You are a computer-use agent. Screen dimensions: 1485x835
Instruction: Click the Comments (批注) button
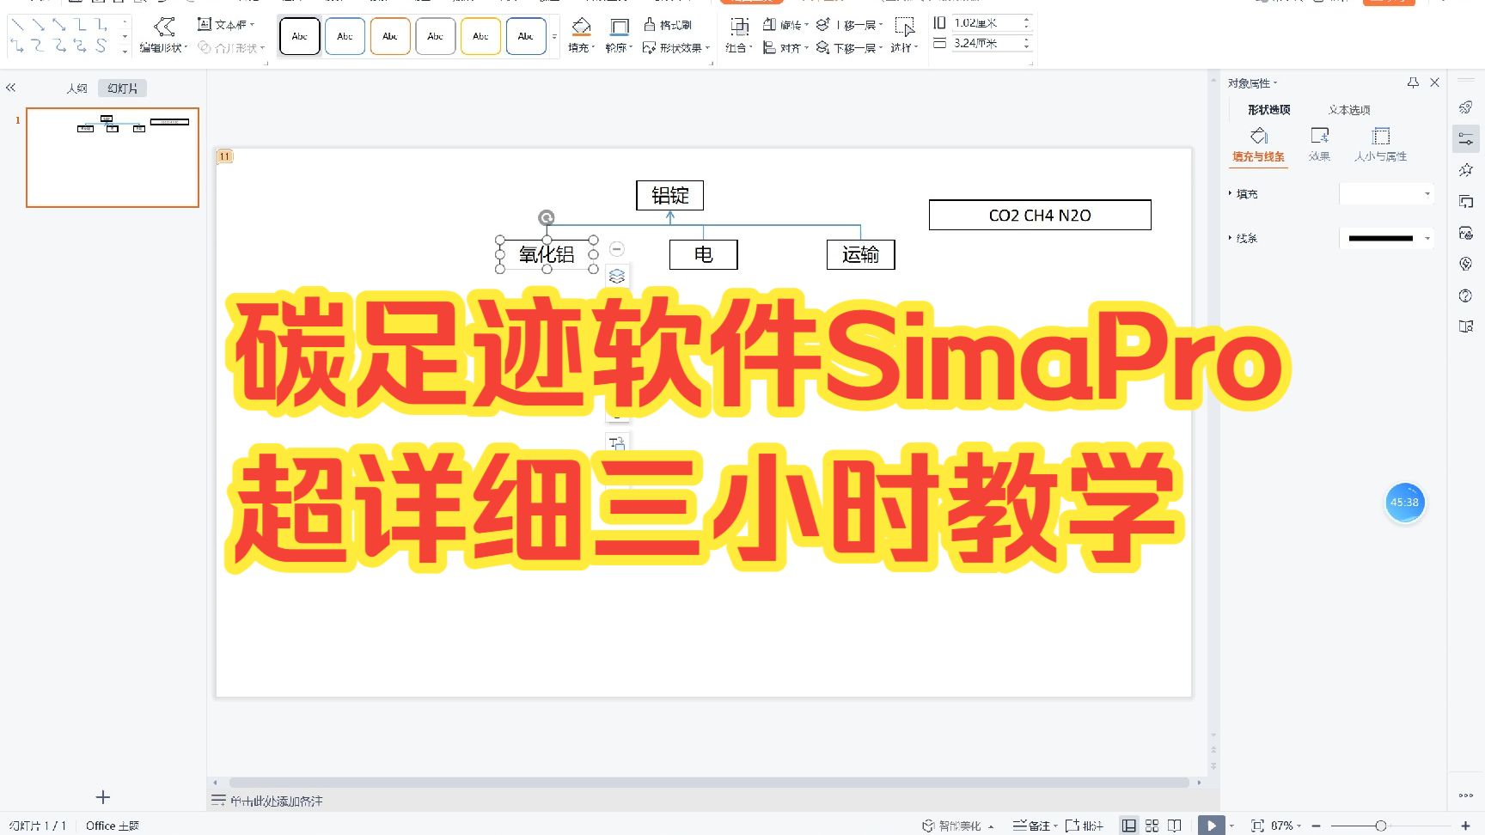[1085, 826]
